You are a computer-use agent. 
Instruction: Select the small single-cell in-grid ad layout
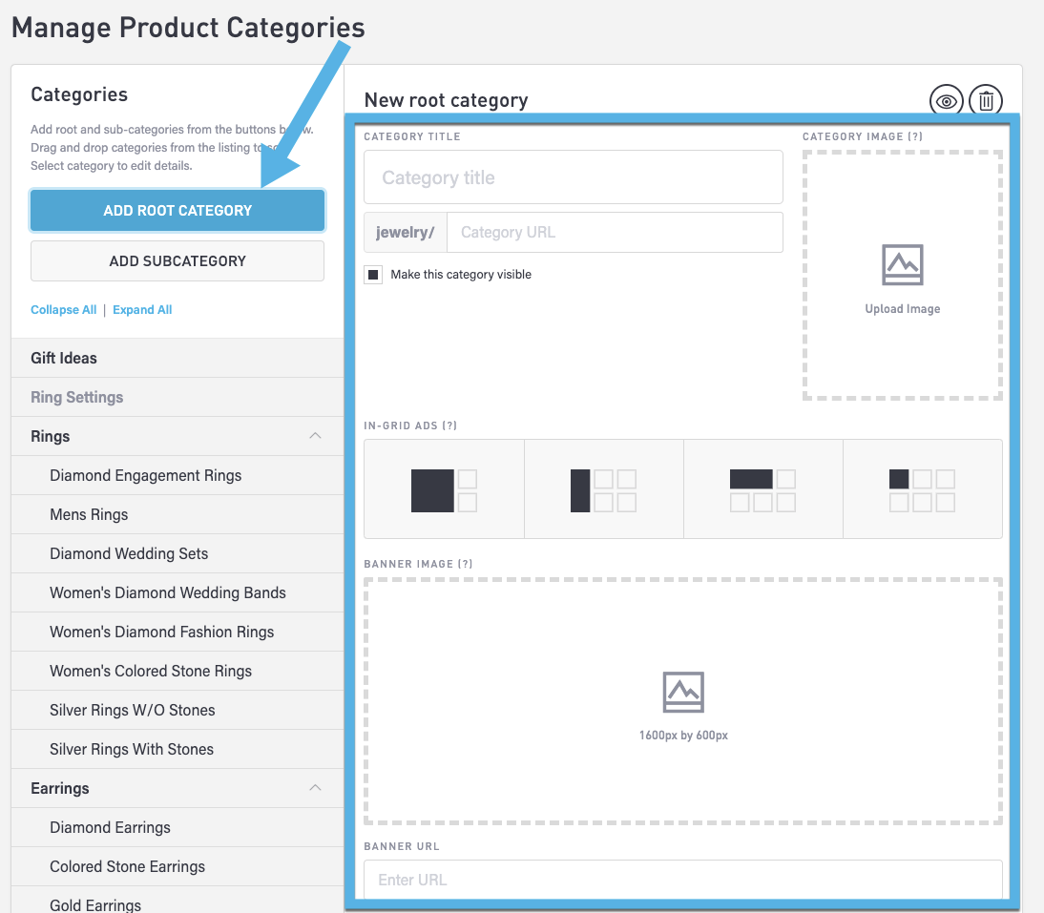(922, 489)
